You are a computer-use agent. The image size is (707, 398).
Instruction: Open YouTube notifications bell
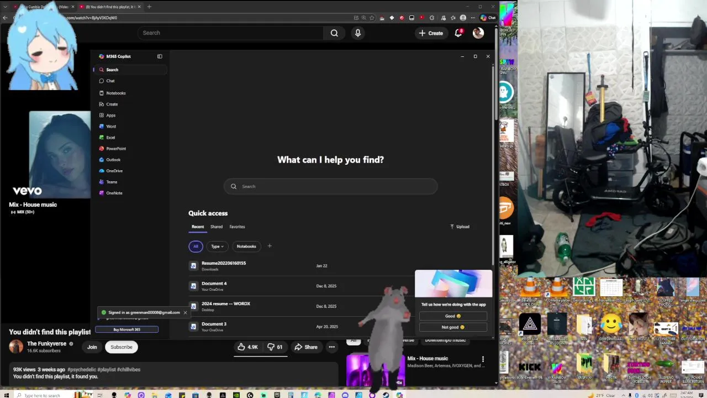pyautogui.click(x=458, y=33)
